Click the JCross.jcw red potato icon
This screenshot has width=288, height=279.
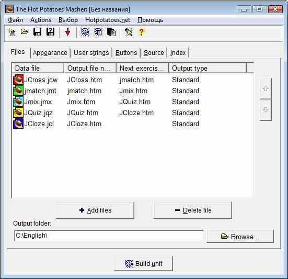(18, 80)
